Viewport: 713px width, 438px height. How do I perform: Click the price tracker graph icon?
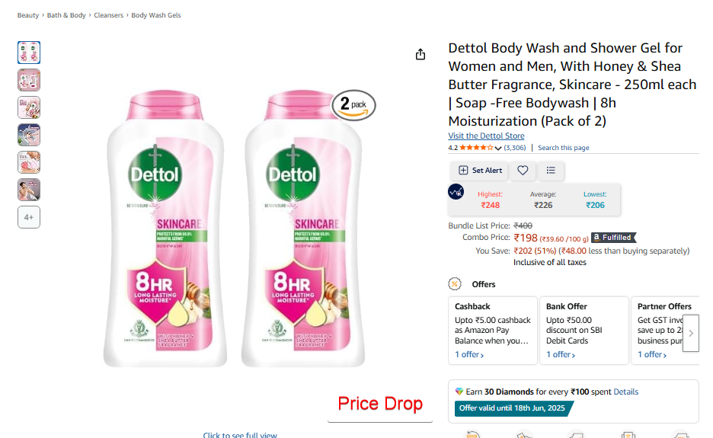coord(456,192)
